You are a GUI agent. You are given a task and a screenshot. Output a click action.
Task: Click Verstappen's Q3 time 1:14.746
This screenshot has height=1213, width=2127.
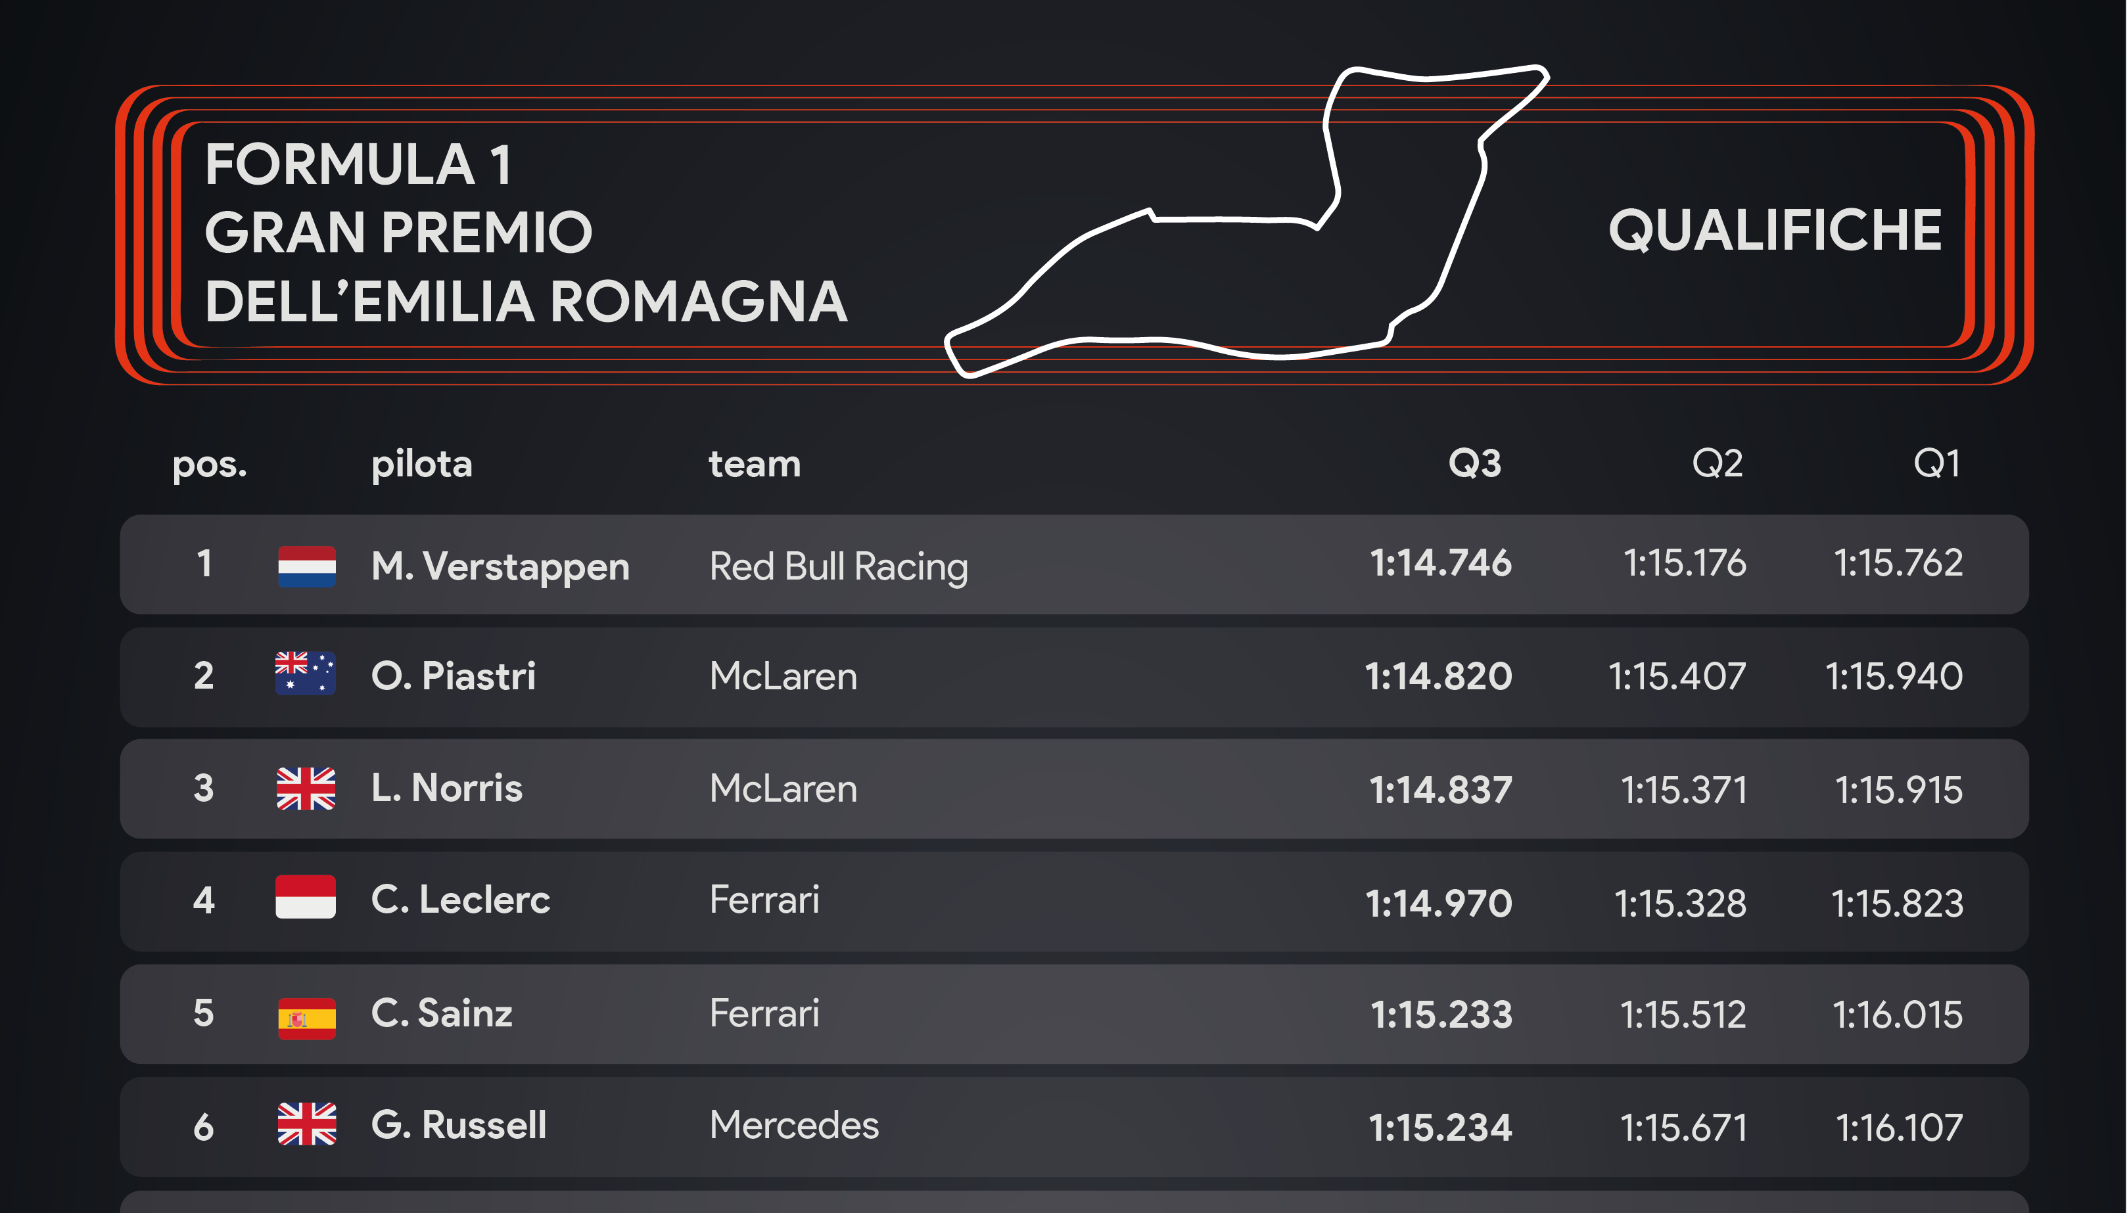(1441, 563)
